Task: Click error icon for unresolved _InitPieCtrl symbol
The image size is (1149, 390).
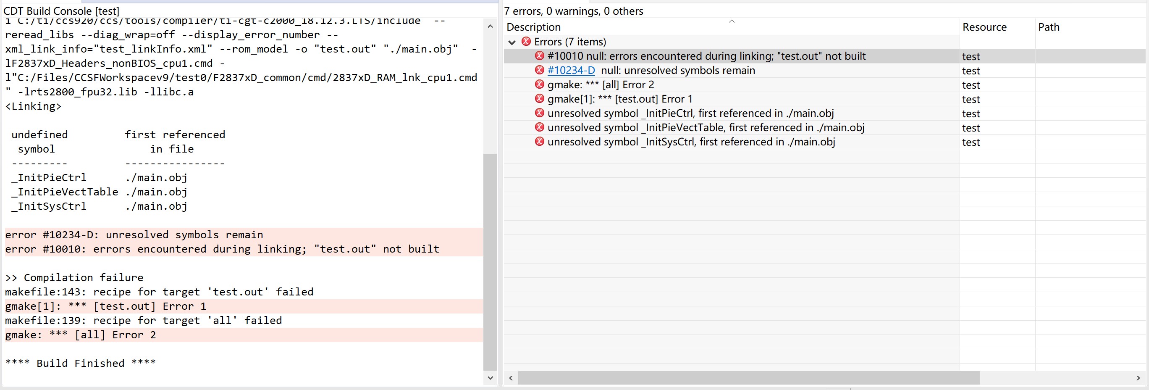Action: click(x=539, y=113)
